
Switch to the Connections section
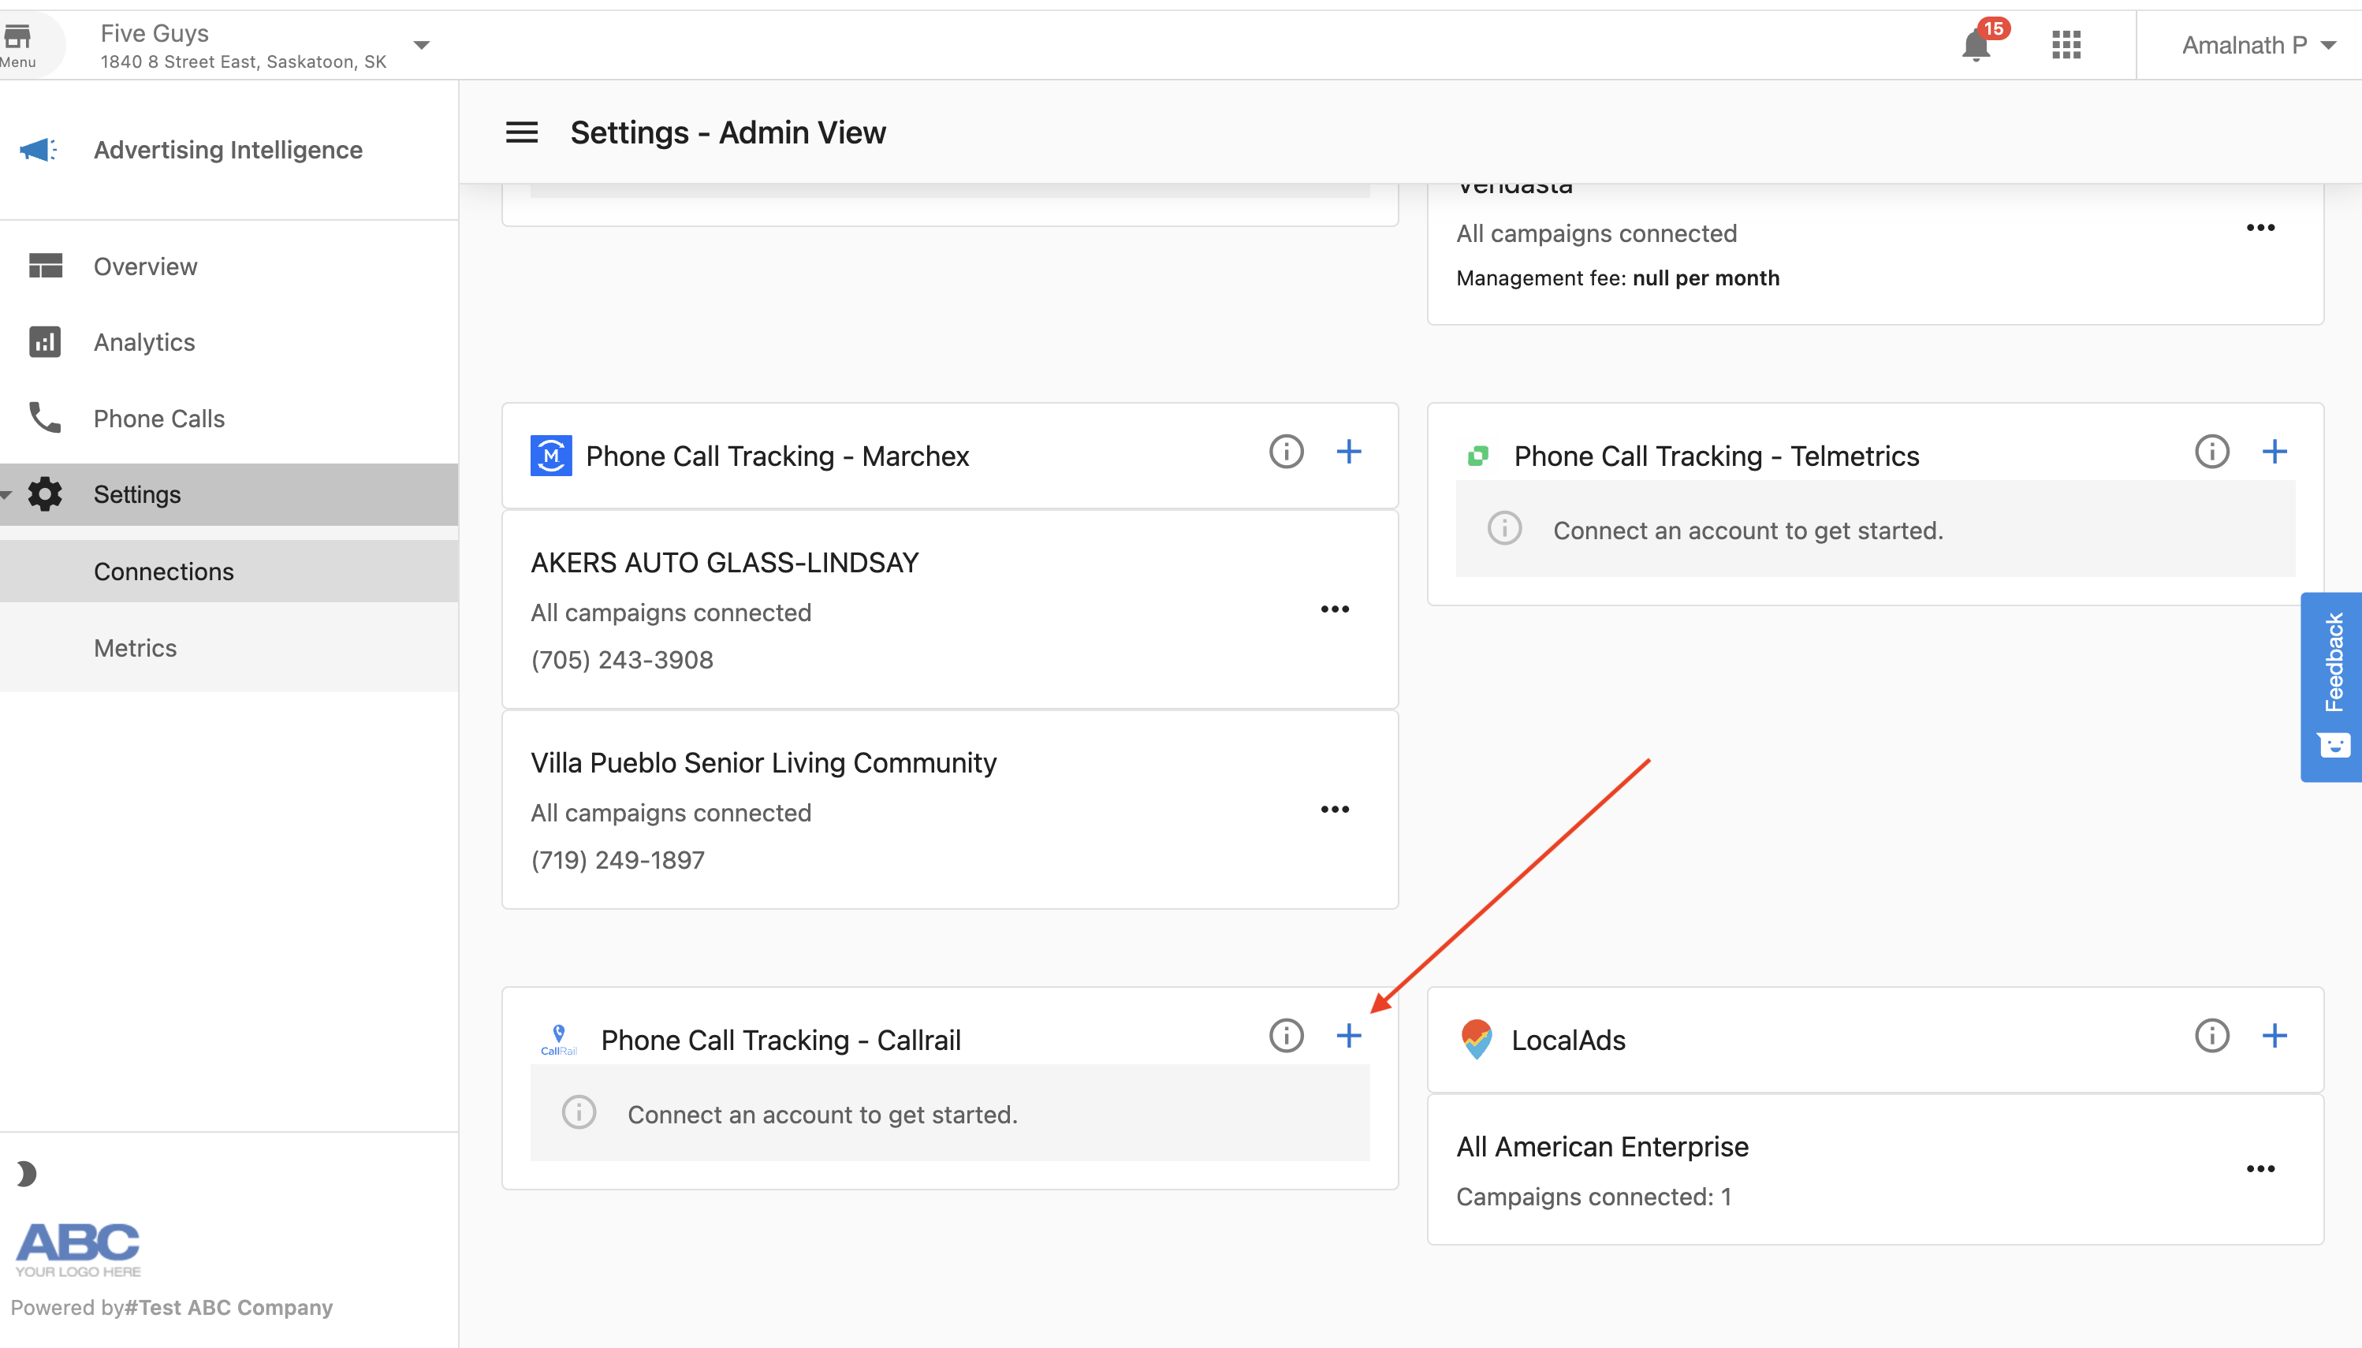[x=164, y=572]
